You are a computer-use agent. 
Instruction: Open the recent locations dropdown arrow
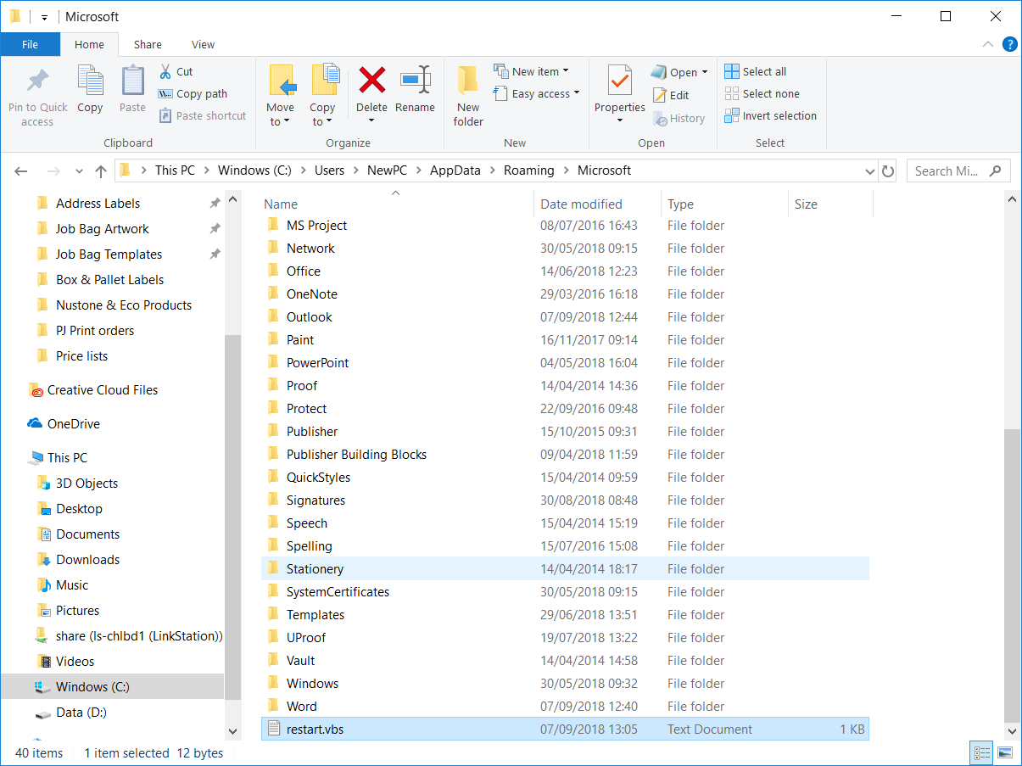pyautogui.click(x=78, y=171)
